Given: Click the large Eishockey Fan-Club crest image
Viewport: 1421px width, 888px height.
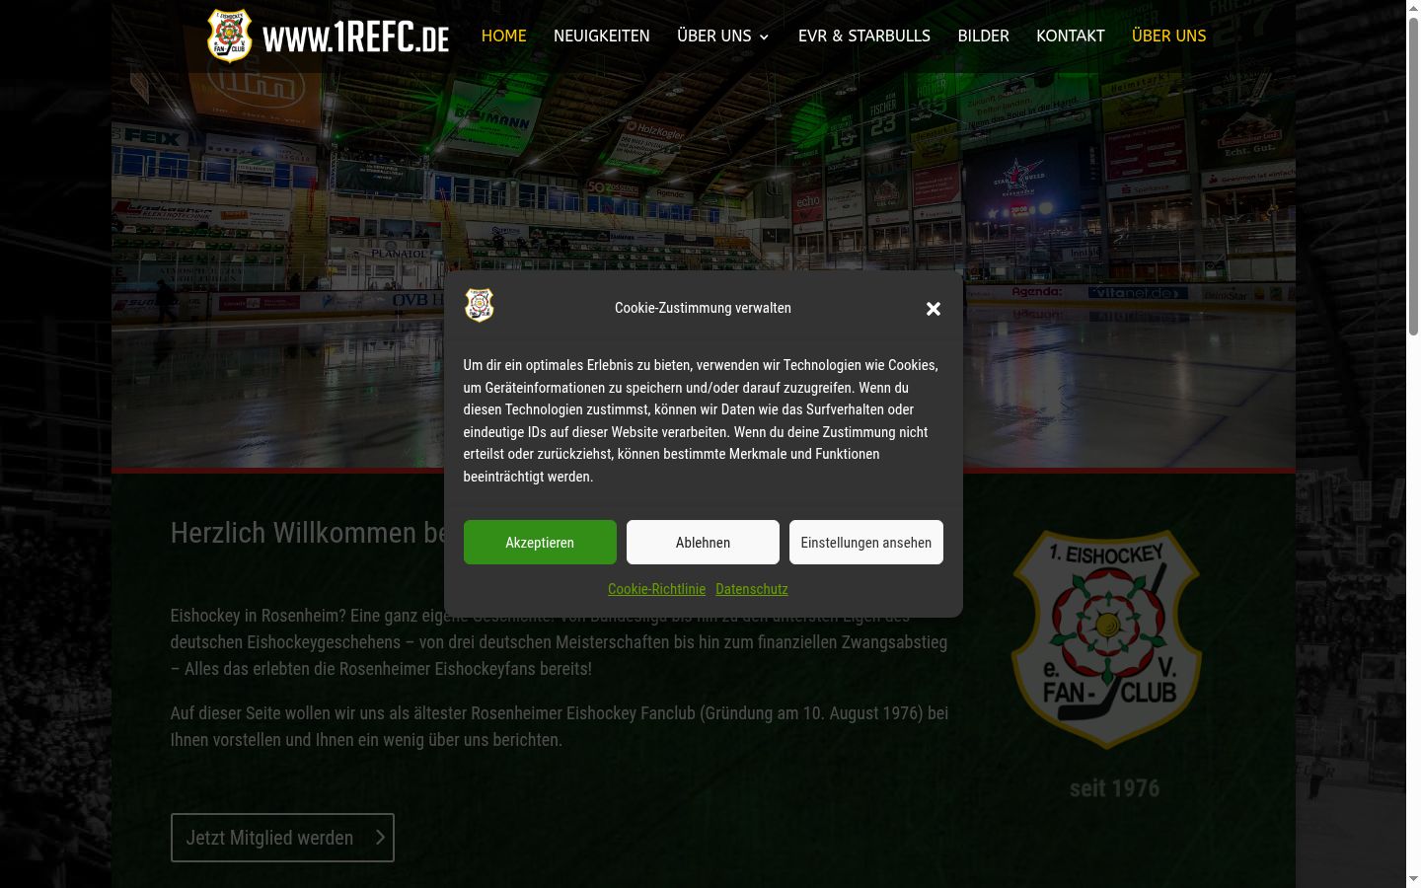Looking at the screenshot, I should tap(1106, 639).
